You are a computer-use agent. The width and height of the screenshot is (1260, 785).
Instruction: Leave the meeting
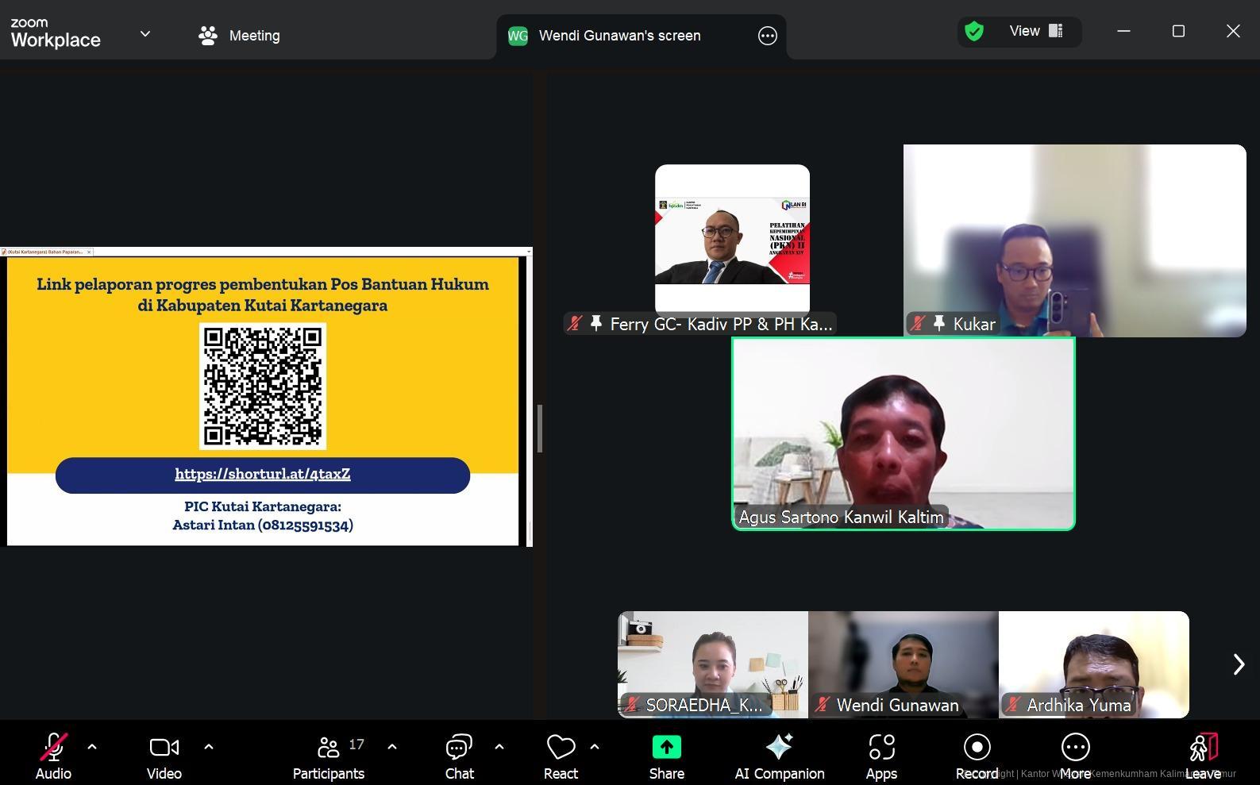point(1203,756)
